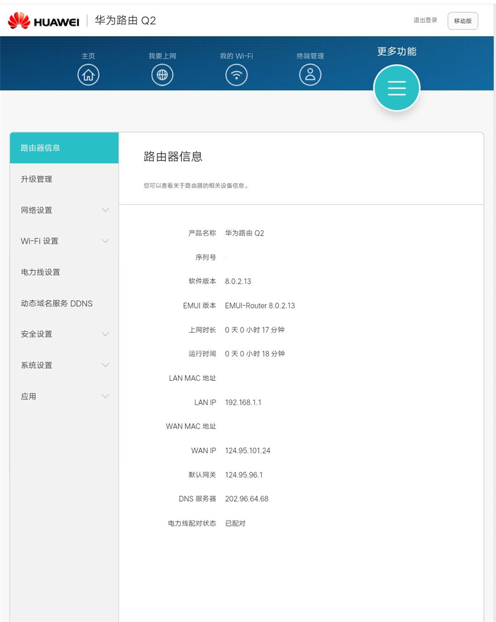
Task: Select the Wi-Fi signal icon under 我的 Wi-Fi
Action: 236,74
